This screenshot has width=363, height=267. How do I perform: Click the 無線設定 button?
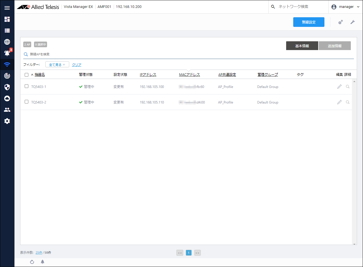coord(309,22)
